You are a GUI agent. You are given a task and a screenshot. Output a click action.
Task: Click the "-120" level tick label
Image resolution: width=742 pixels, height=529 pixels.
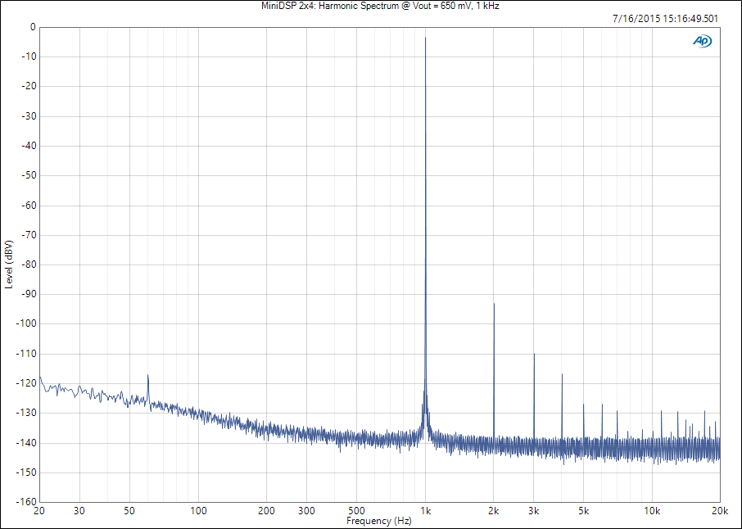point(26,383)
